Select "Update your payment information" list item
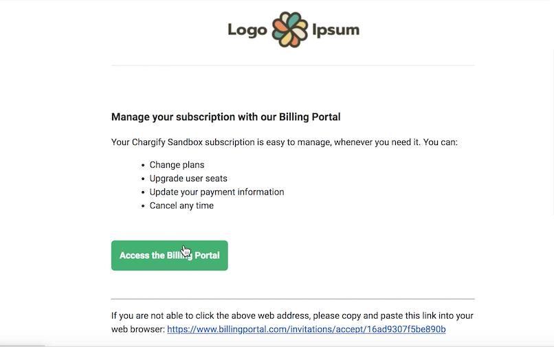This screenshot has height=347, width=554. point(217,192)
